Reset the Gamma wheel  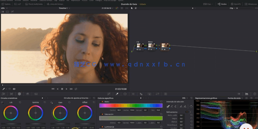pyautogui.click(x=45, y=102)
